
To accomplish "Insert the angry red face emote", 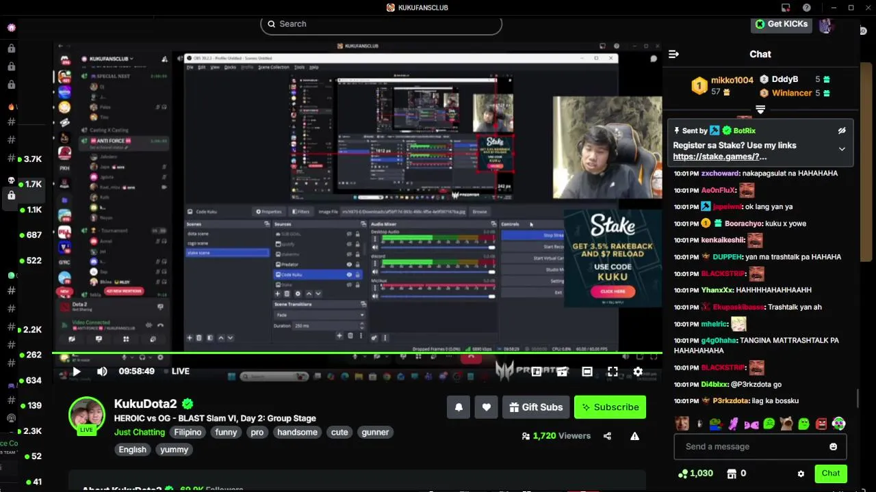I will pyautogui.click(x=821, y=424).
